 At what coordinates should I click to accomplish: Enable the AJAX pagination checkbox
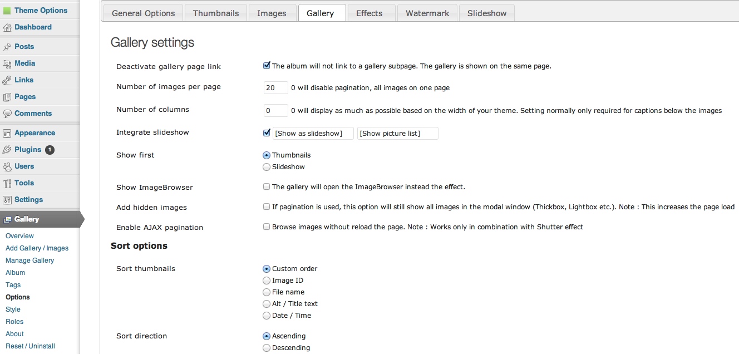pyautogui.click(x=267, y=227)
